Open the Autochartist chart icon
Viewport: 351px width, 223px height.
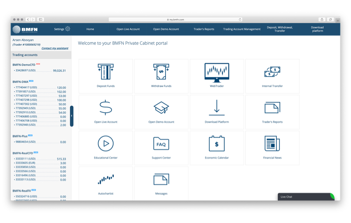(x=106, y=179)
